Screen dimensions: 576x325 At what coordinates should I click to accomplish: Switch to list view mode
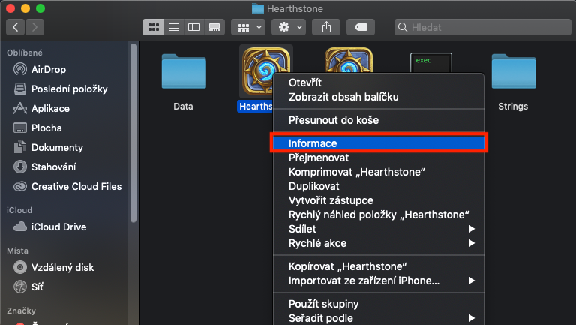pyautogui.click(x=174, y=27)
